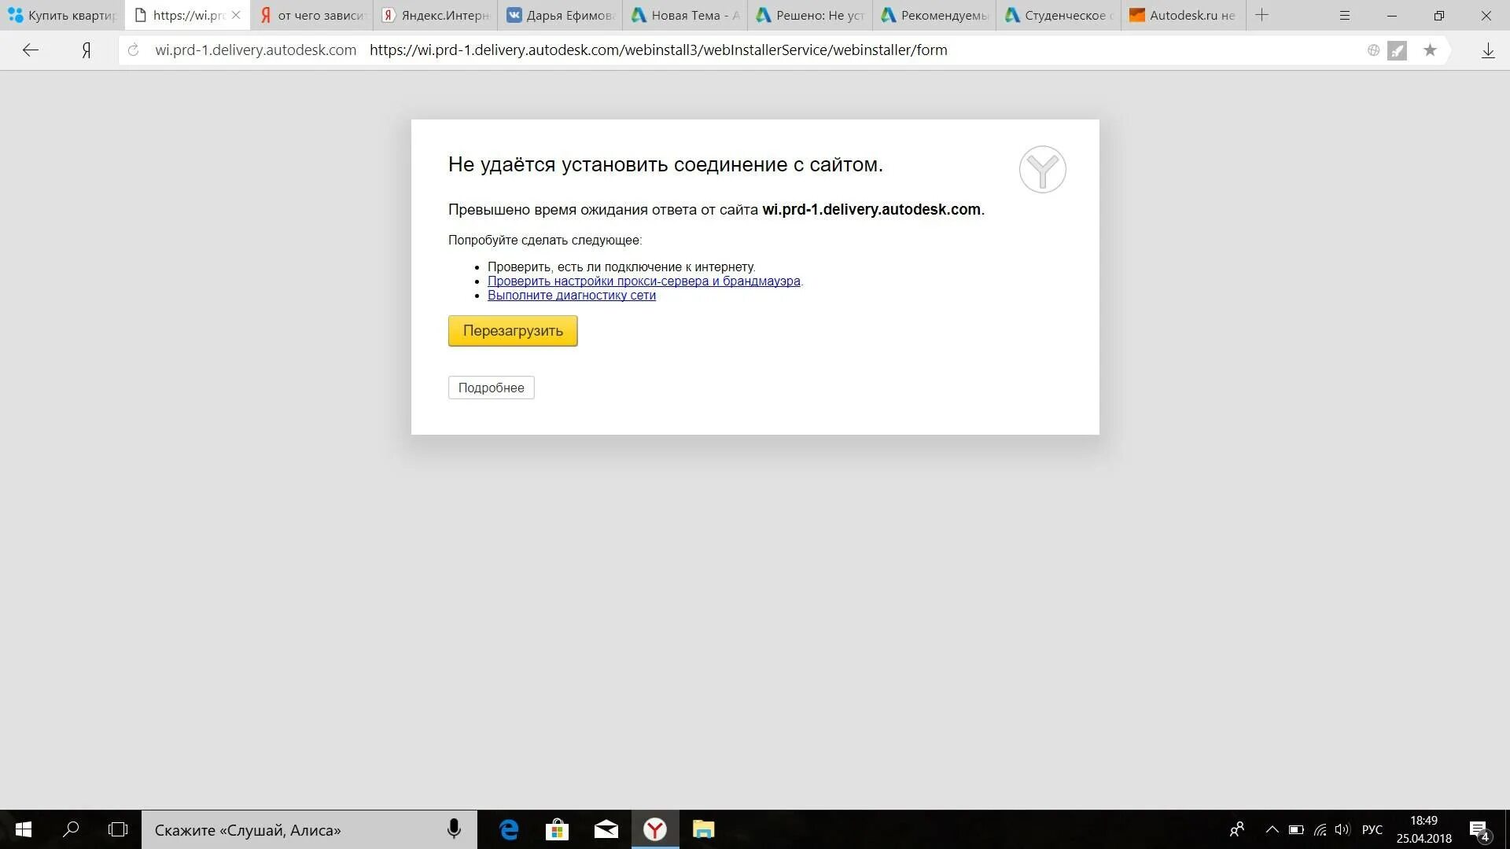Switch to the Дарья Ефимова VK tab

[x=560, y=15]
